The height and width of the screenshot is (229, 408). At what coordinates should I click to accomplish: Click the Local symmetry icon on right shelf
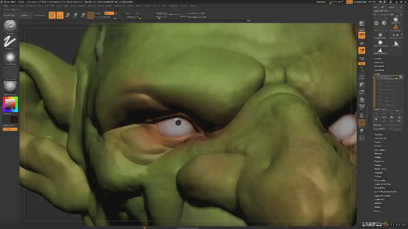pyautogui.click(x=362, y=58)
